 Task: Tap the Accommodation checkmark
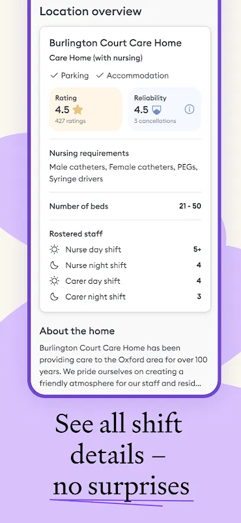point(100,76)
